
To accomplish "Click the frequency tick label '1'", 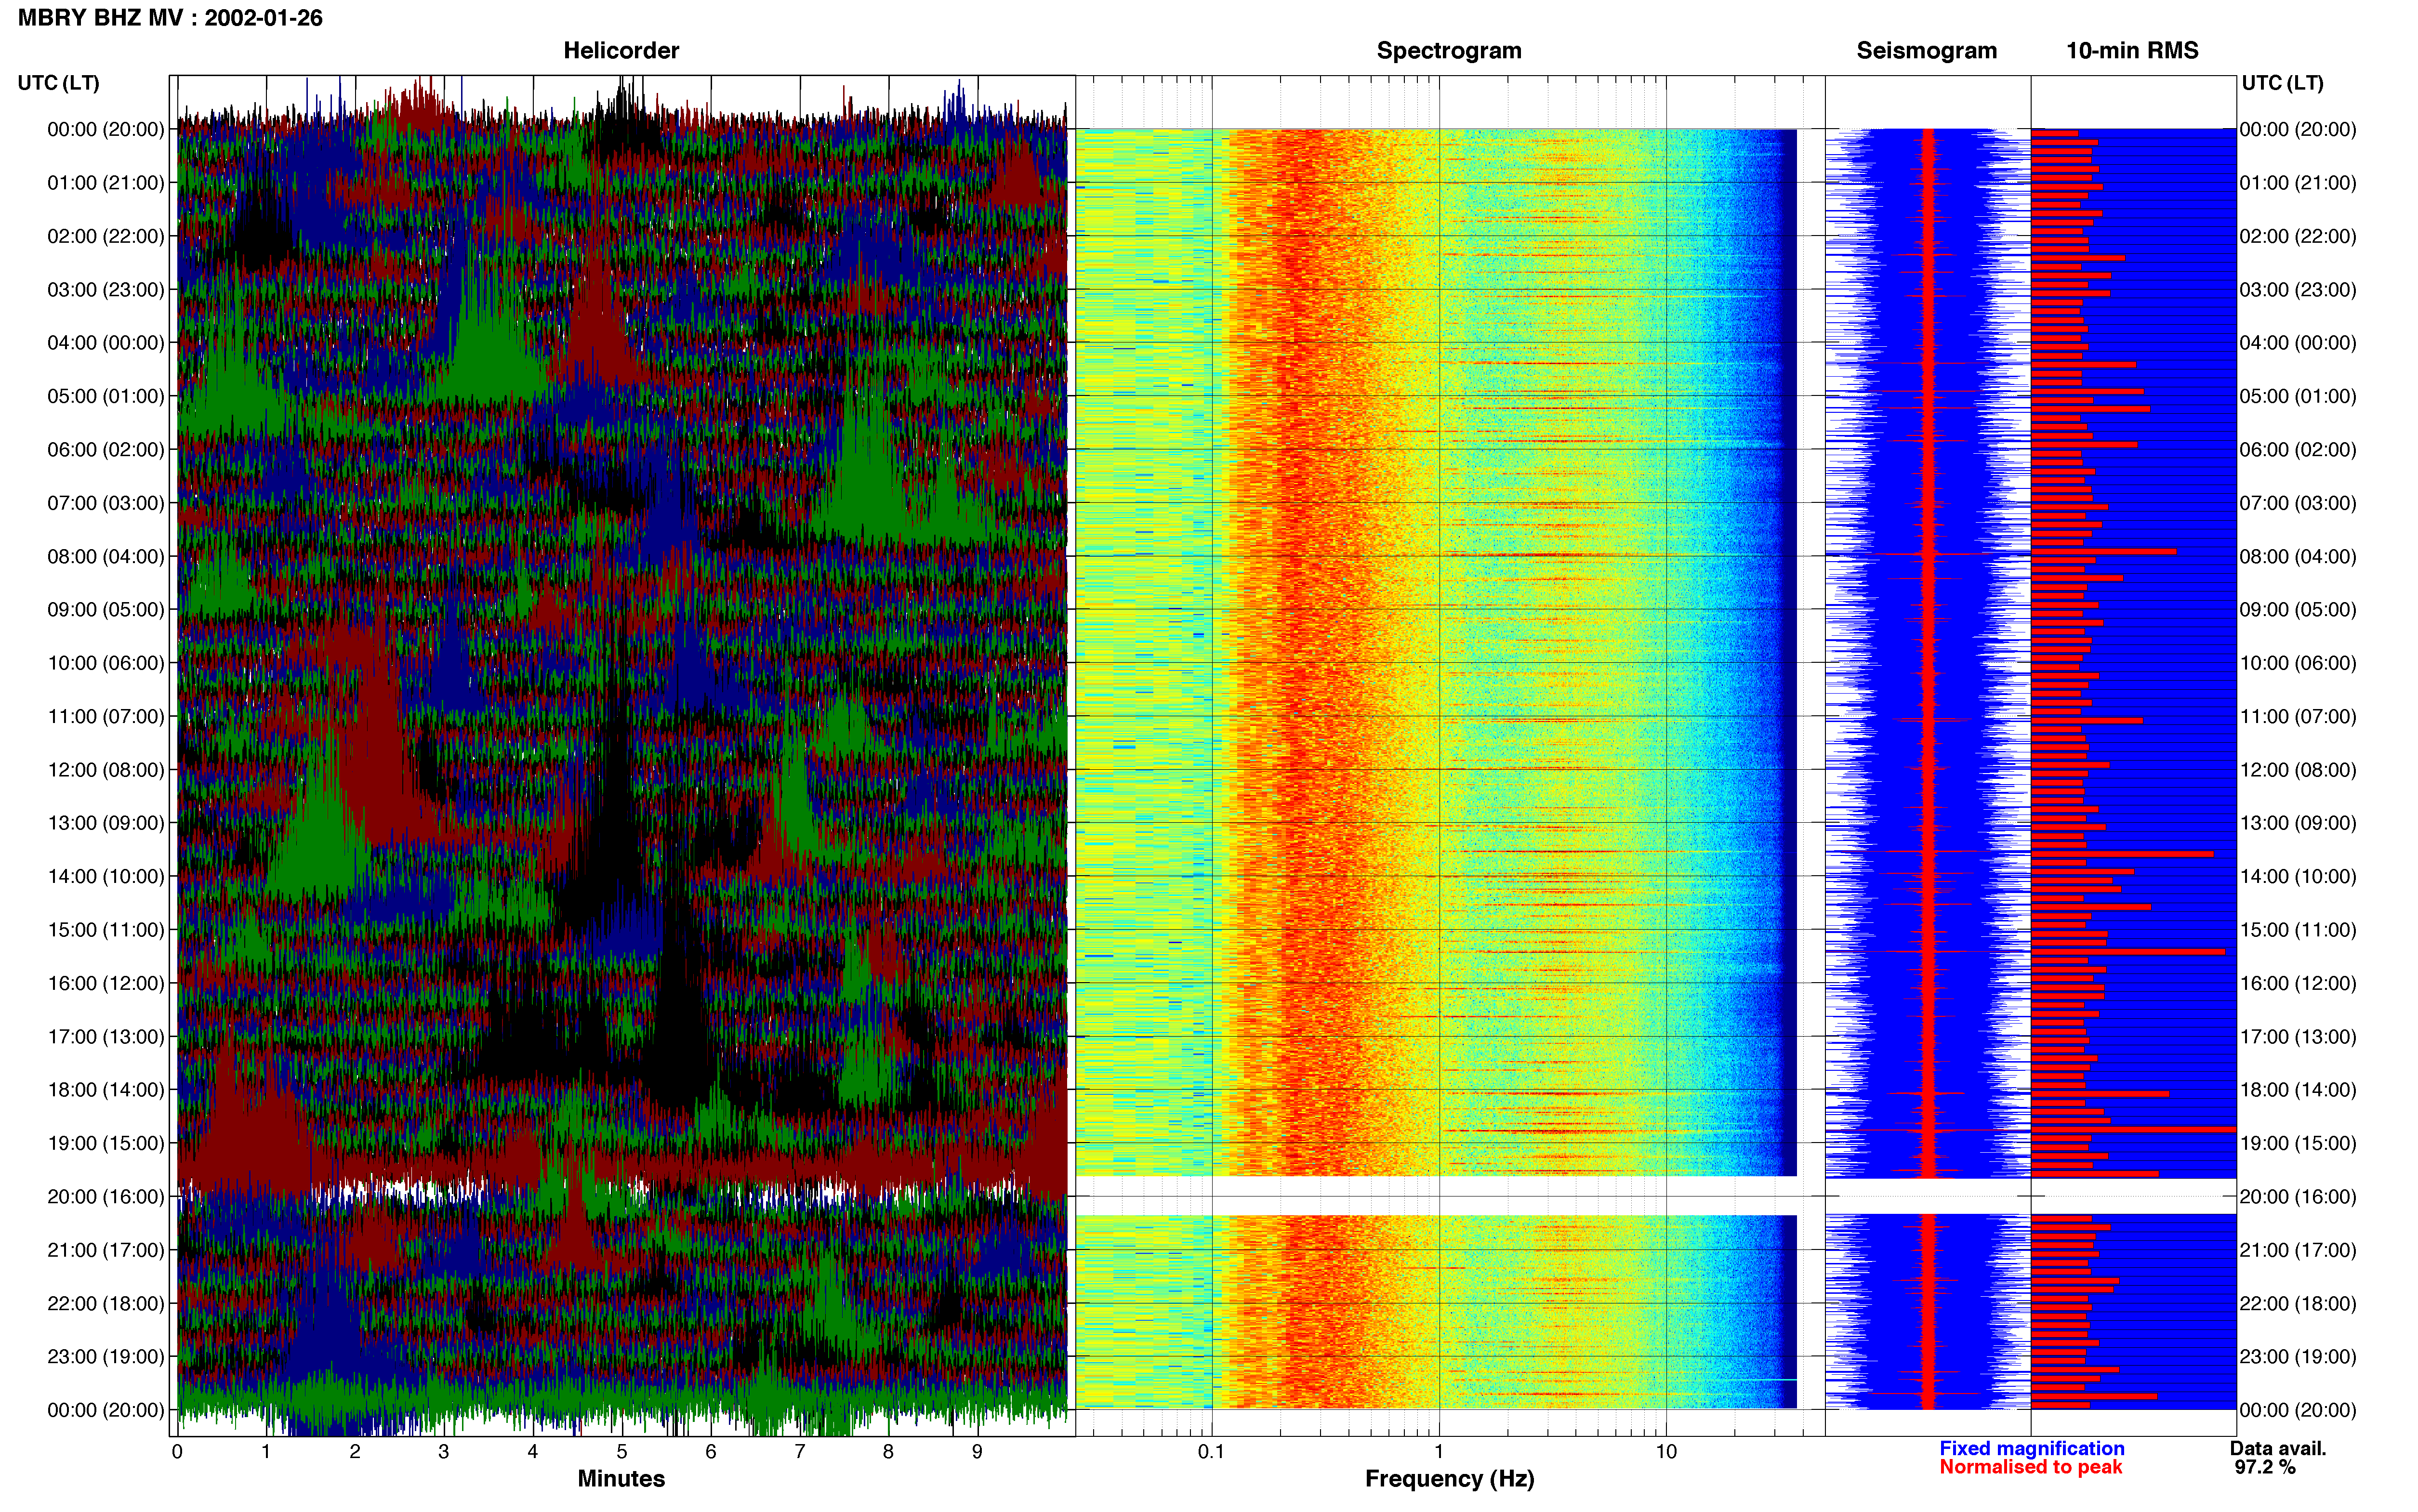I will point(1439,1452).
